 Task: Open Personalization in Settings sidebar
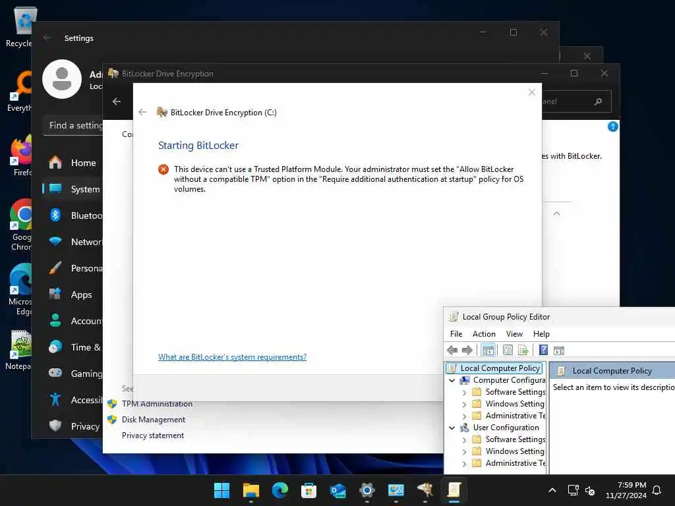[x=73, y=268]
